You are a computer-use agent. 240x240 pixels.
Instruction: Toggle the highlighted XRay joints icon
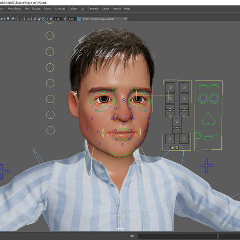pyautogui.click(x=44, y=19)
